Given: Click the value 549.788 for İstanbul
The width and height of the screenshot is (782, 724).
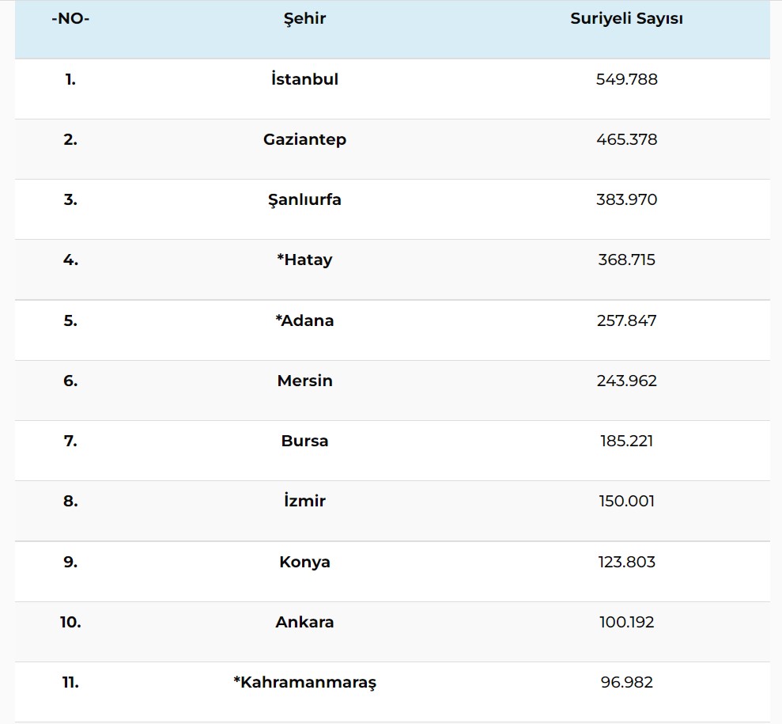Looking at the screenshot, I should (626, 79).
